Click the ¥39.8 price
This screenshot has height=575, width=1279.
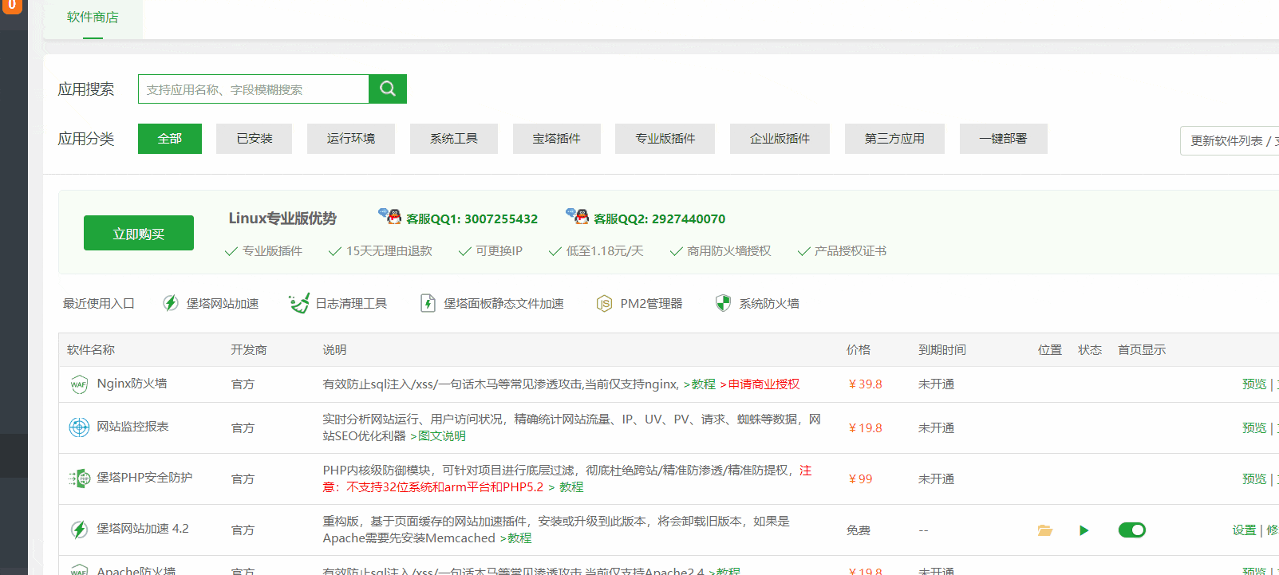click(865, 384)
